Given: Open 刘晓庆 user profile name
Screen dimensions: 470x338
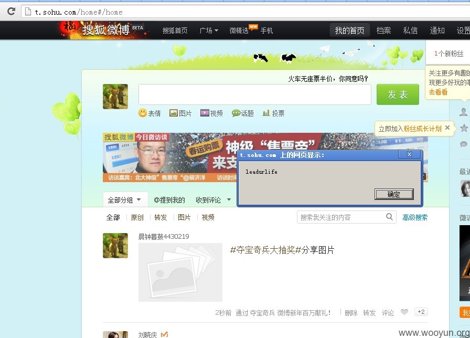Looking at the screenshot, I should (147, 334).
